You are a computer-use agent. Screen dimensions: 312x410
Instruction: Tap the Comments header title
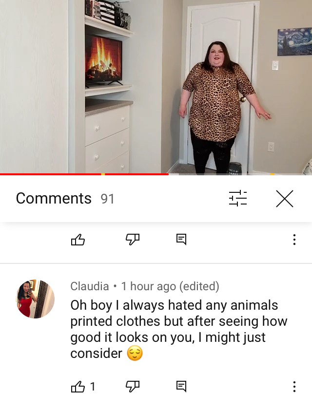pyautogui.click(x=54, y=198)
